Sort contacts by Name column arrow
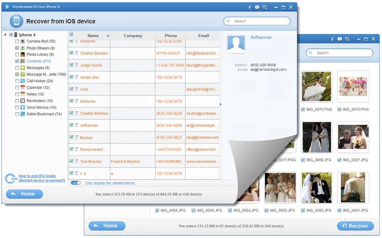 click(x=108, y=36)
